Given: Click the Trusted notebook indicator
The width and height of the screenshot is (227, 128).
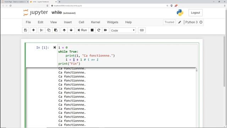Looking at the screenshot, I should 169,22.
